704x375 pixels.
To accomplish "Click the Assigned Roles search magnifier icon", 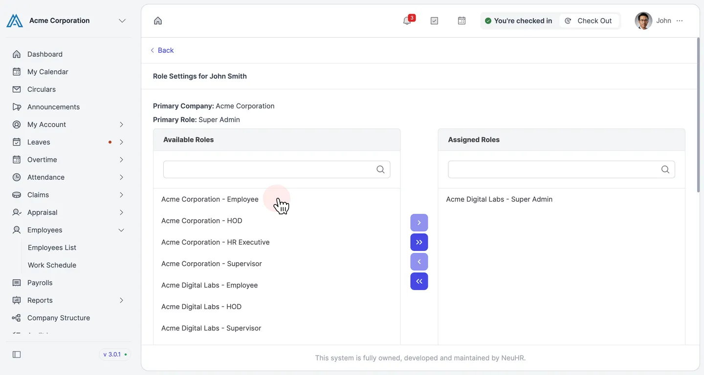I will point(665,169).
